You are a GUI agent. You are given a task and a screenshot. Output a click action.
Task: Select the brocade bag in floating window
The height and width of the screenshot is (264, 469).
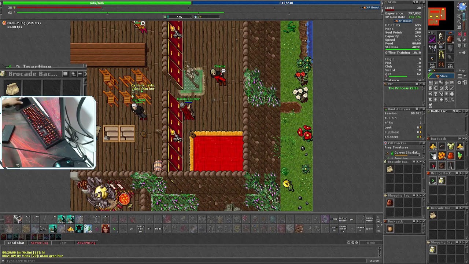pyautogui.click(x=12, y=89)
